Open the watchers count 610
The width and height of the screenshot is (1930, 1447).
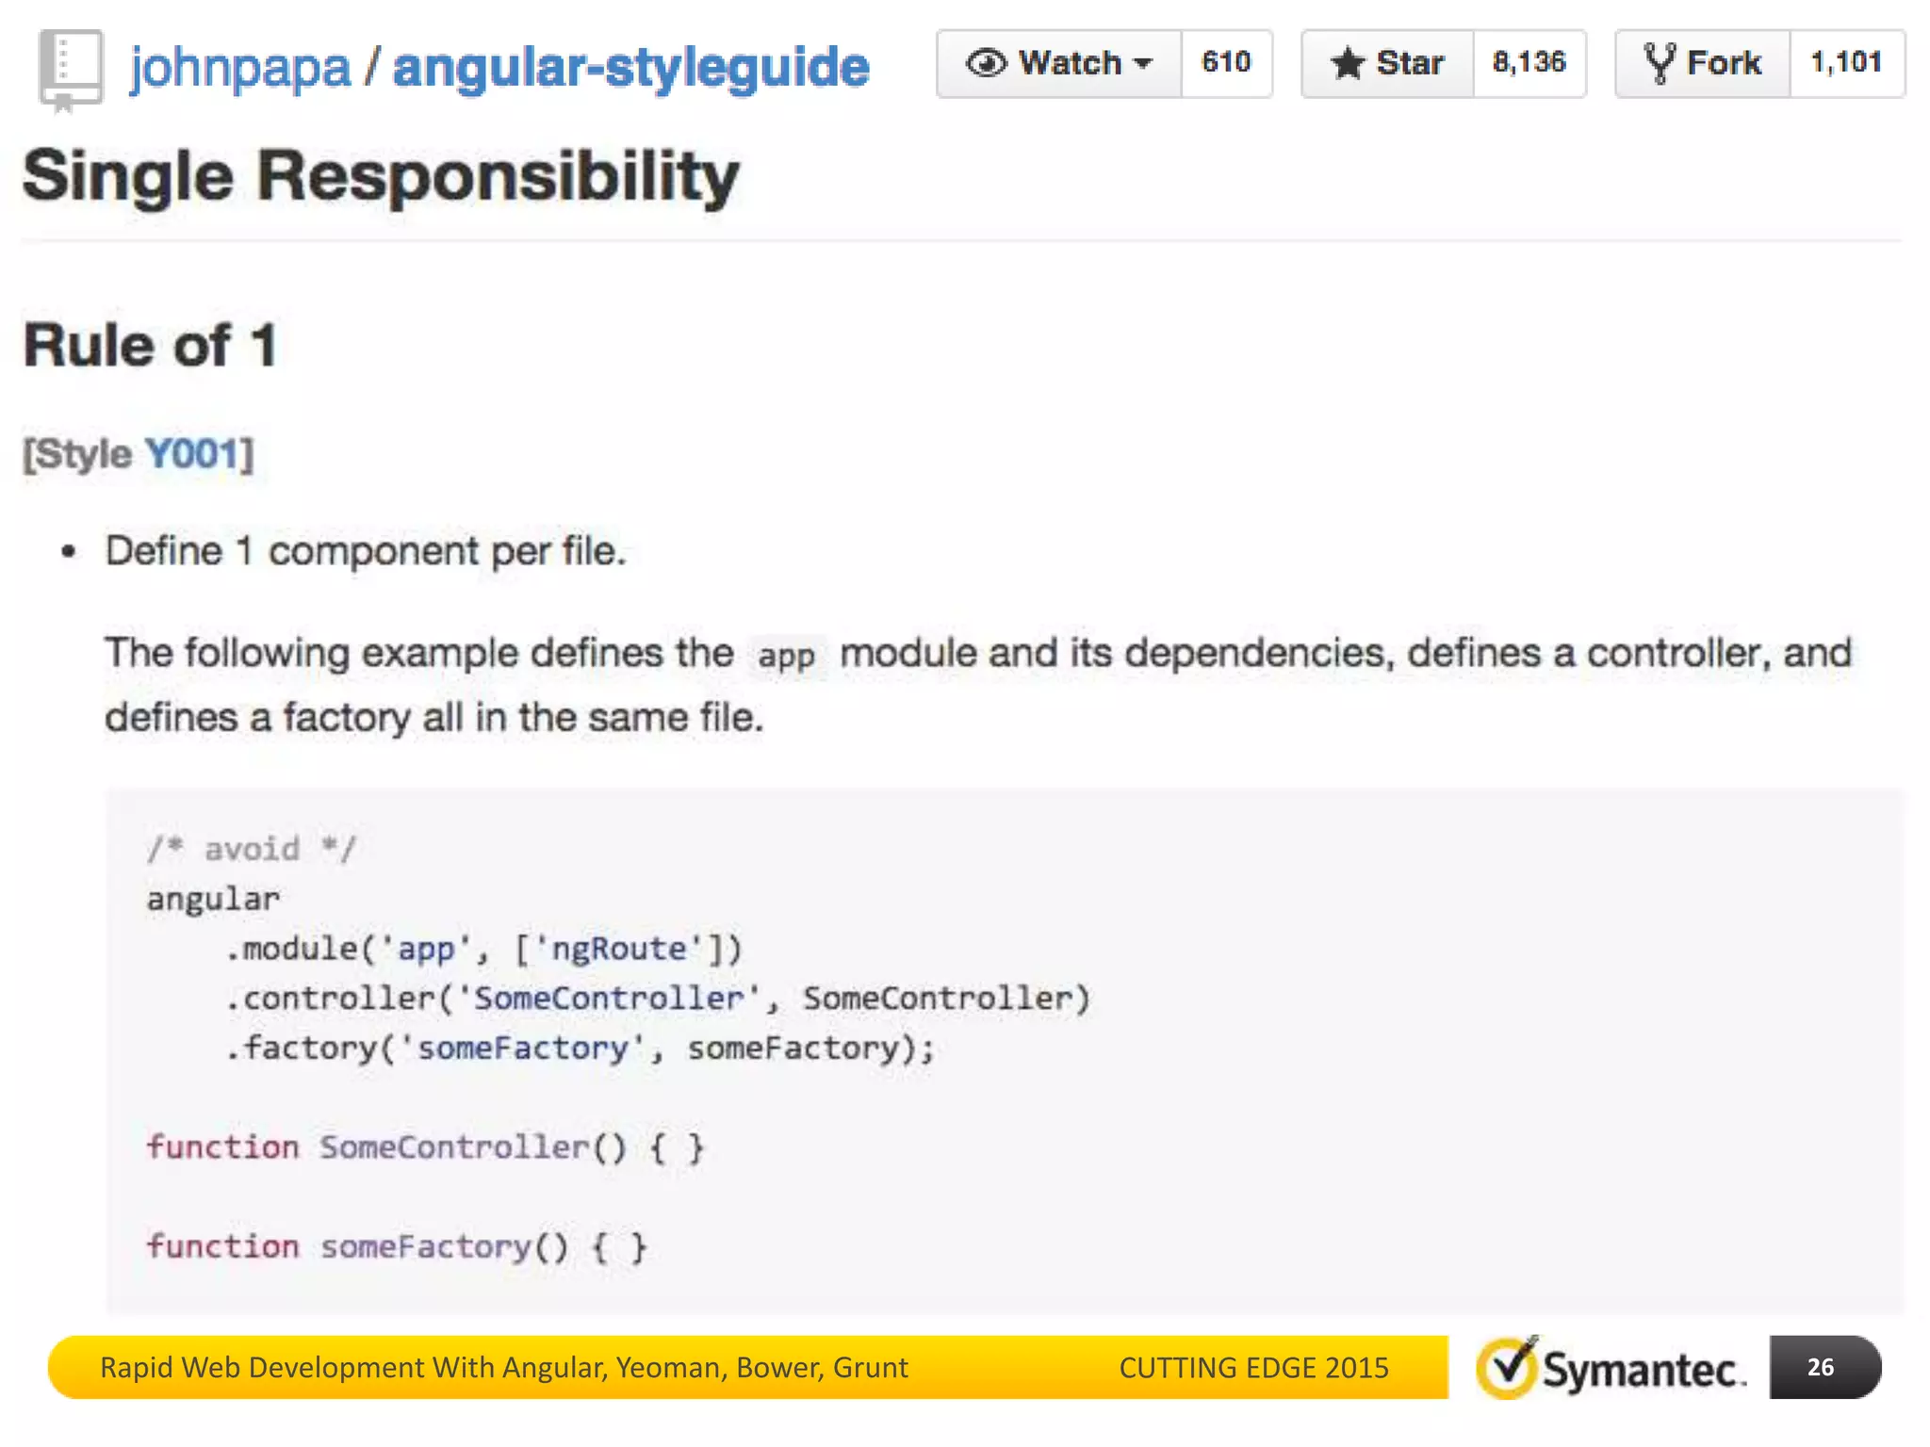coord(1226,63)
